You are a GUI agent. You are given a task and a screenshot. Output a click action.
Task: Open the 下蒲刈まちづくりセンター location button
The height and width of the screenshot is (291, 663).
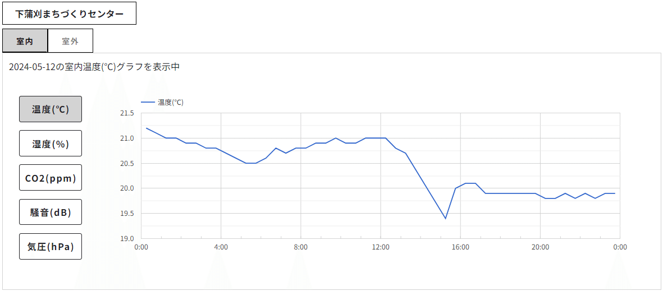[70, 13]
